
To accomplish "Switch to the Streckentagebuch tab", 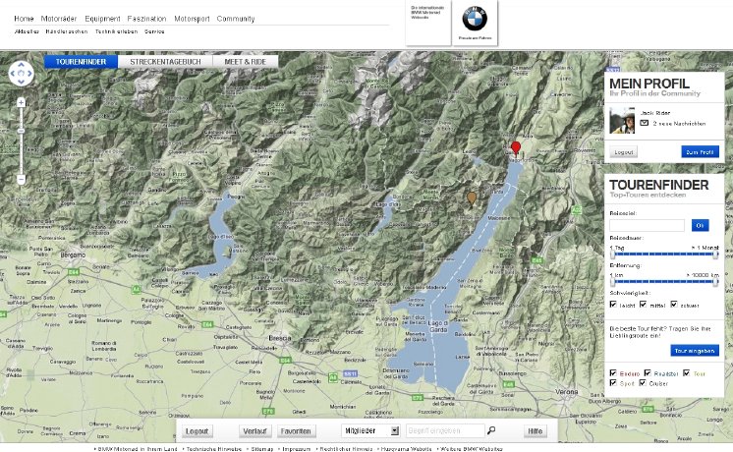I will tap(165, 62).
